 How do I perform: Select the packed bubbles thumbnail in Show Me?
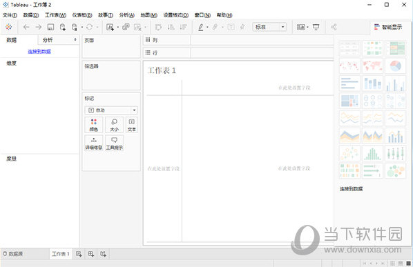[395, 170]
